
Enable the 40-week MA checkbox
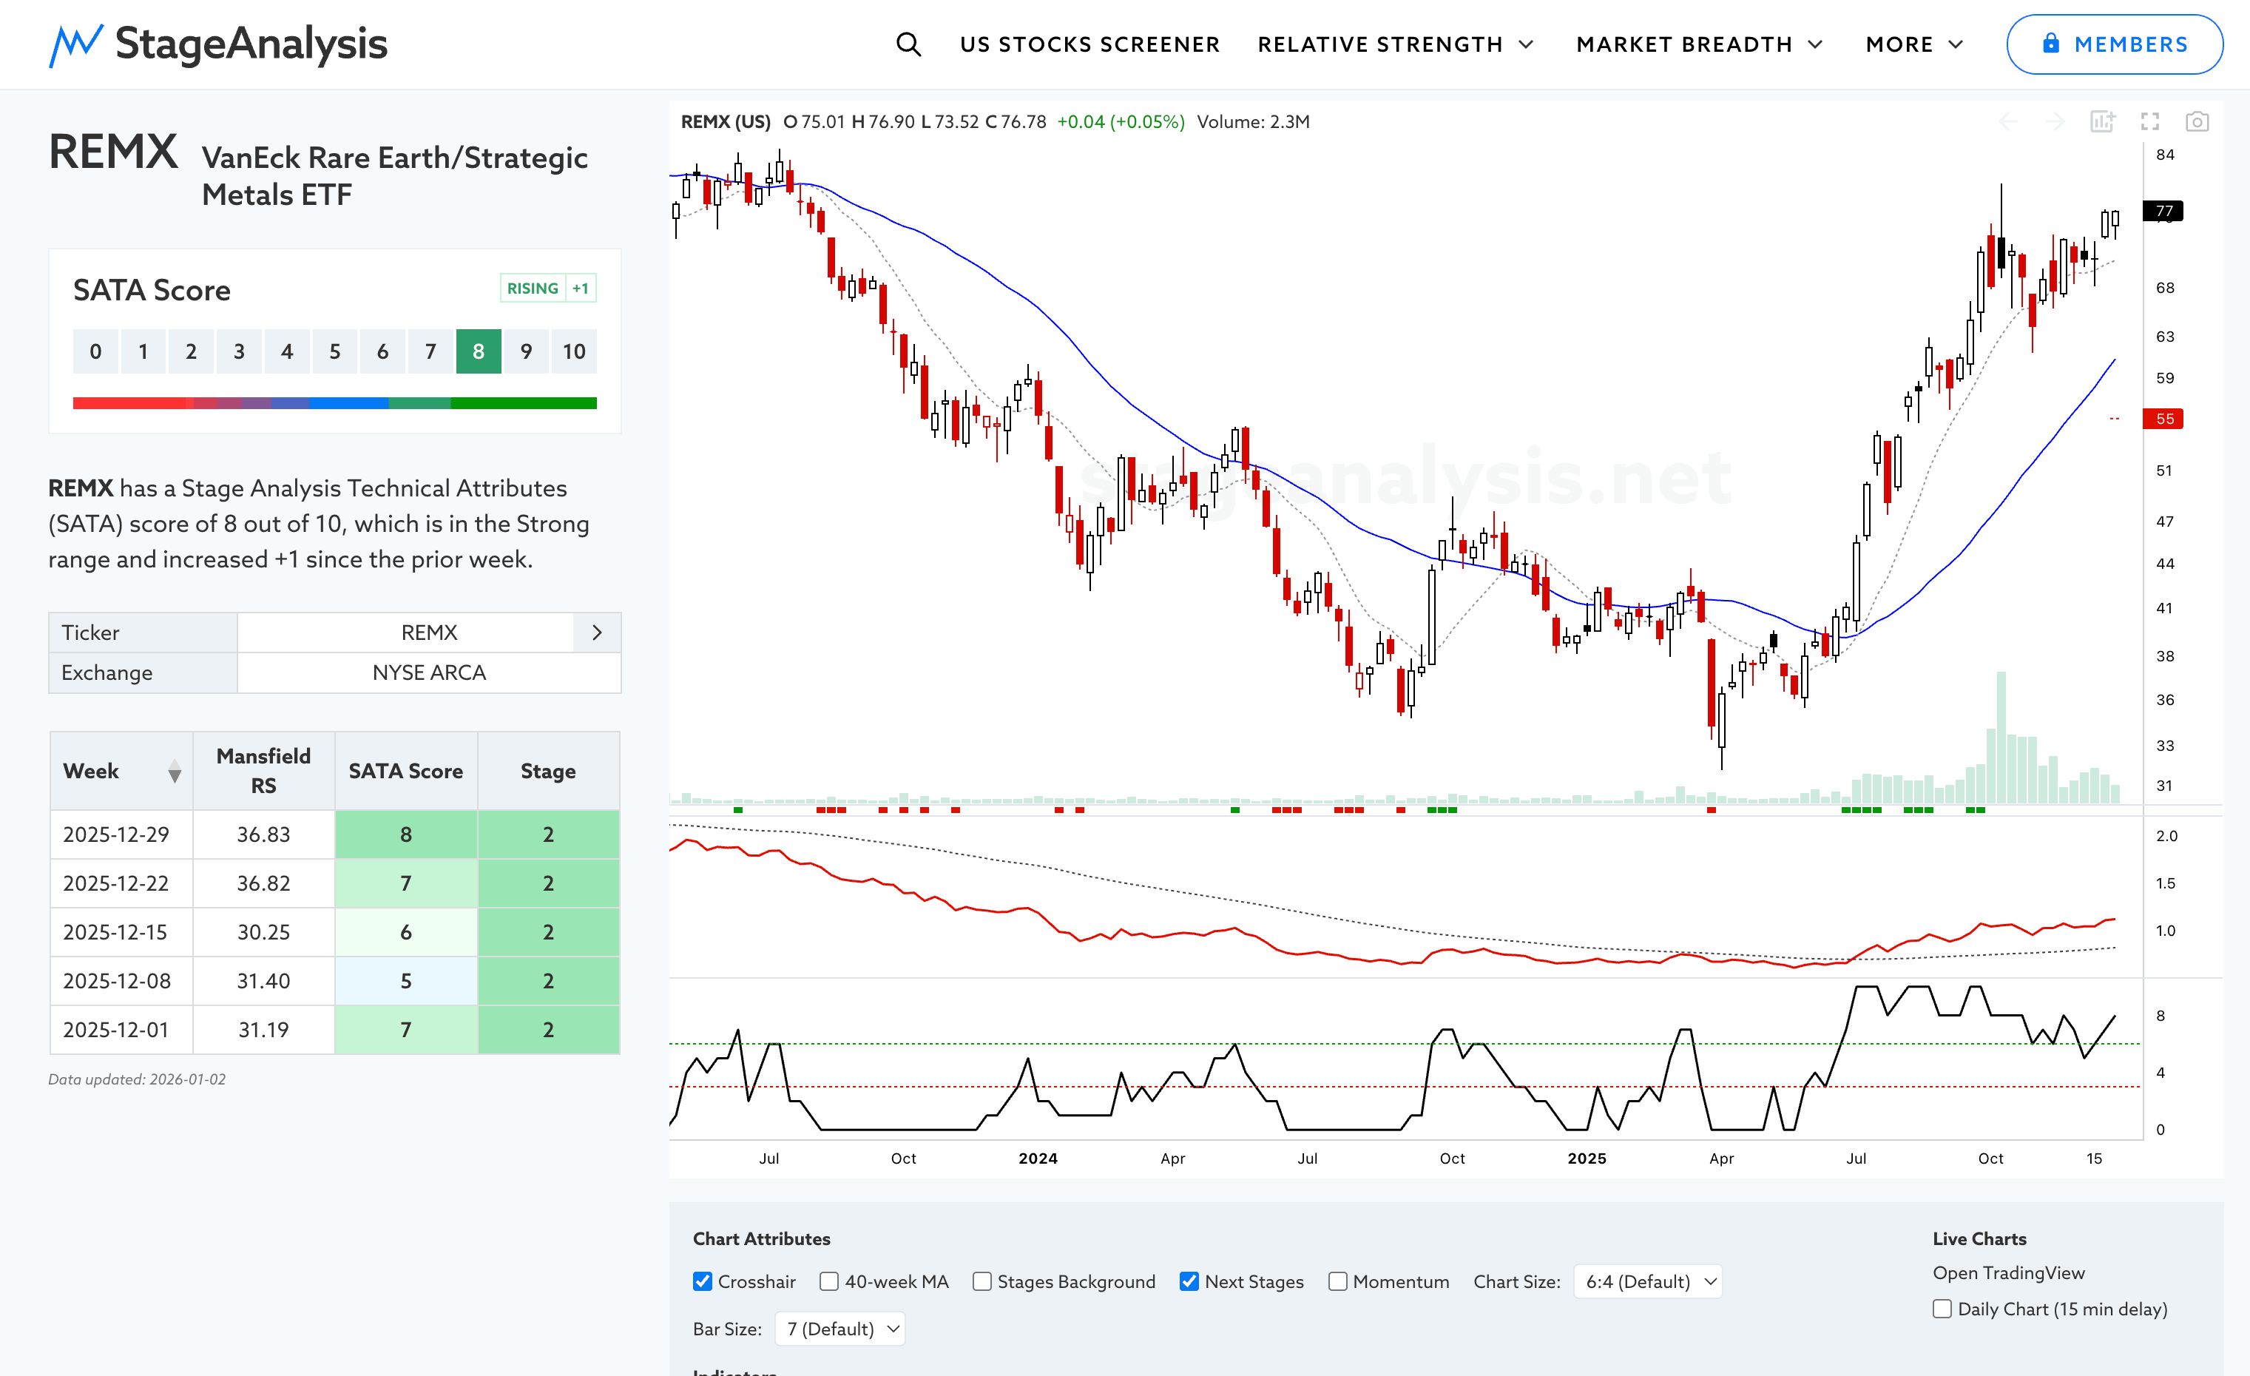pos(829,1281)
